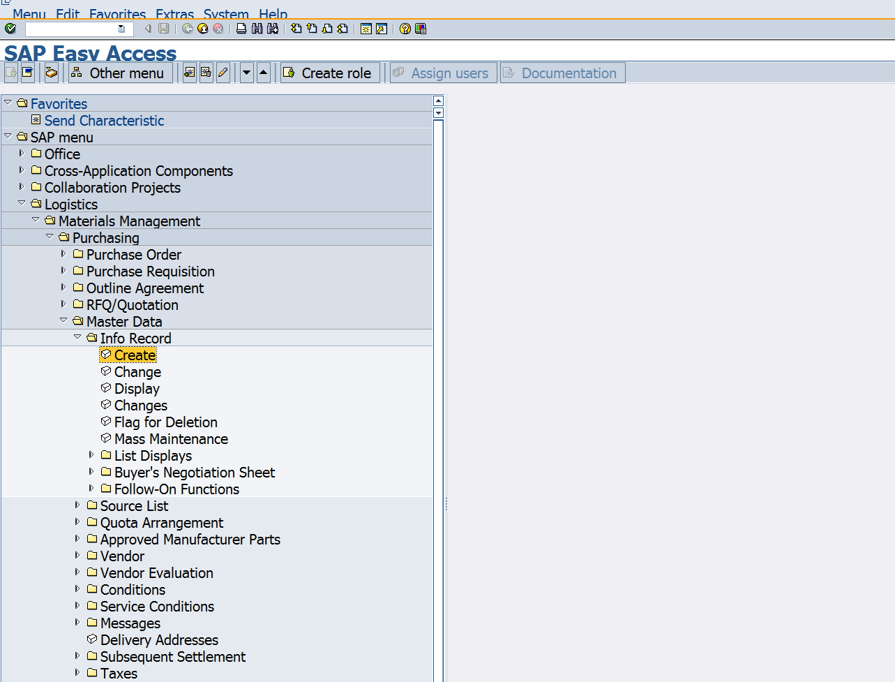Click the Add to Favorites icon
The height and width of the screenshot is (682, 895).
[190, 73]
